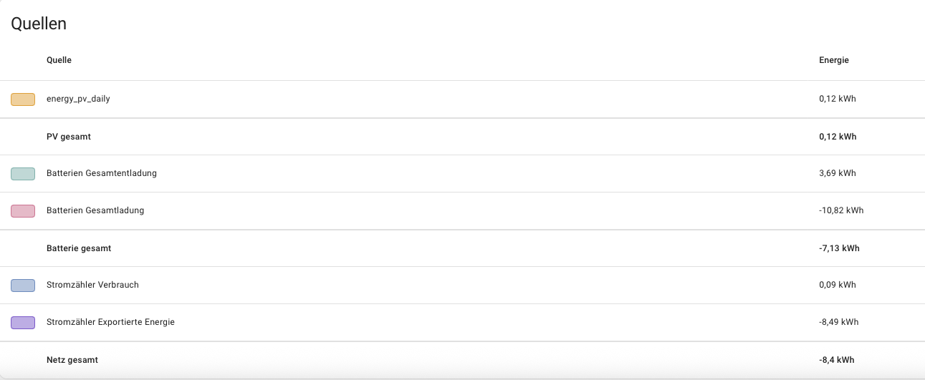The width and height of the screenshot is (925, 380).
Task: Click the blue Stromzähler Verbrauch swatch
Action: 23,286
